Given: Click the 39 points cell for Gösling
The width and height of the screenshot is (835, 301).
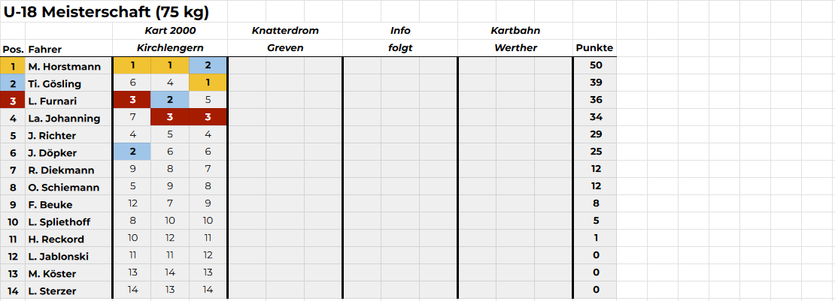Looking at the screenshot, I should click(x=595, y=83).
